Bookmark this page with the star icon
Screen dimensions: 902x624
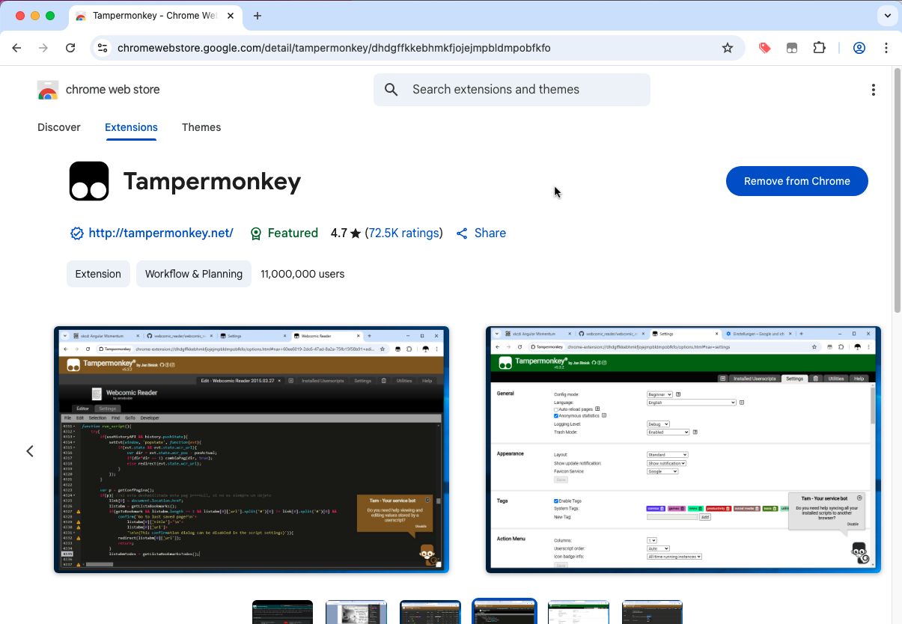(x=727, y=48)
